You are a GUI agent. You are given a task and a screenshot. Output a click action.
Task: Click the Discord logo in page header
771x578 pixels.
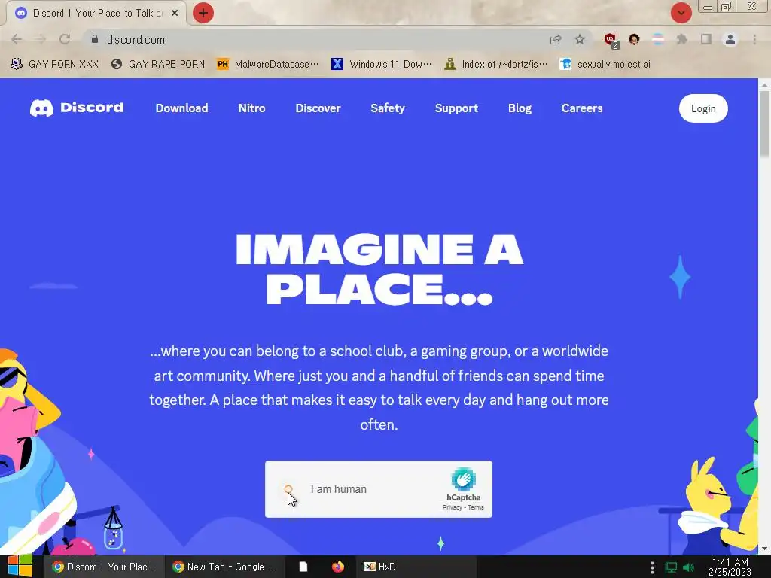77,108
